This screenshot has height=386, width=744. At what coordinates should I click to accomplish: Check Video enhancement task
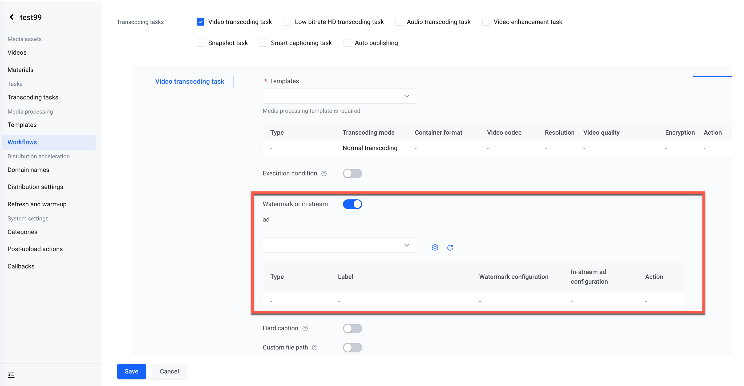point(486,22)
